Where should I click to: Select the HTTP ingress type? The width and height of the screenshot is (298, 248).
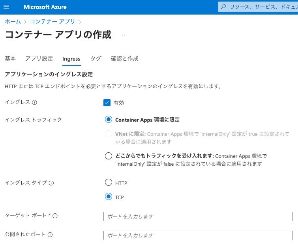(108, 182)
